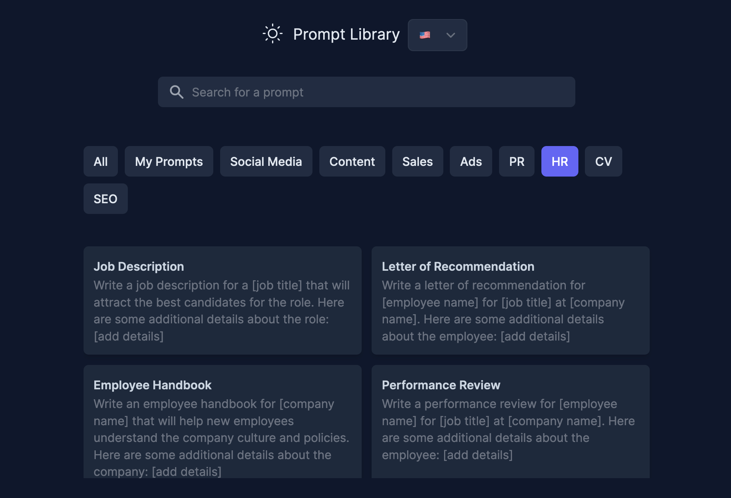Expand the flag chevron menu
The width and height of the screenshot is (731, 498).
[451, 35]
